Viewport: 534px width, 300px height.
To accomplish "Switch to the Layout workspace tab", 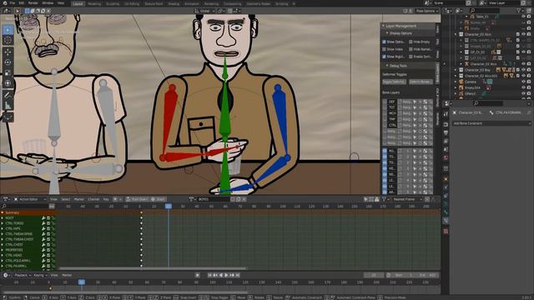I will click(x=78, y=3).
